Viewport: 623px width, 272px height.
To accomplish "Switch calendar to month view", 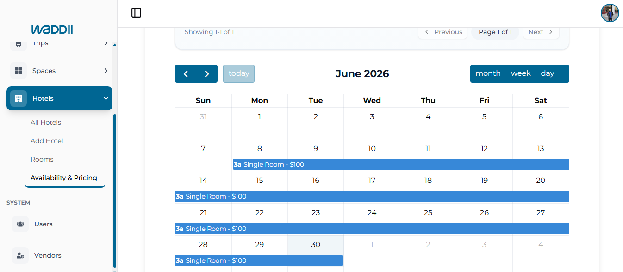I will 488,73.
